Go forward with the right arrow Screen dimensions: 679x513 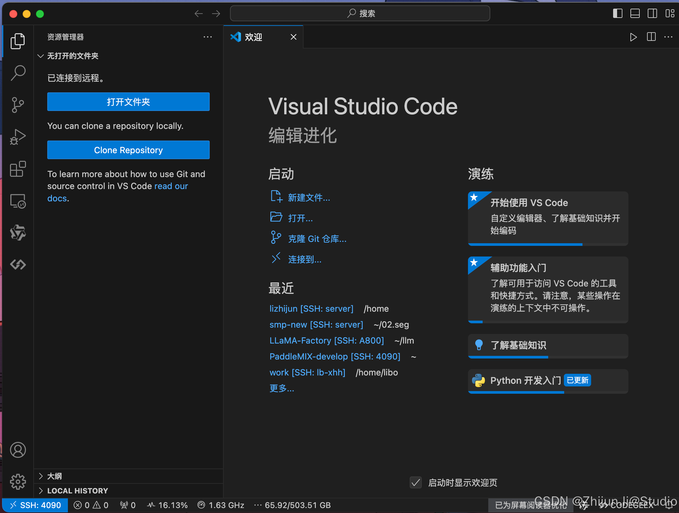216,14
